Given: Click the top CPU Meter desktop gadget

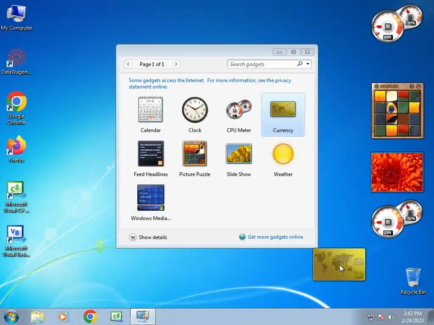Looking at the screenshot, I should tap(397, 23).
